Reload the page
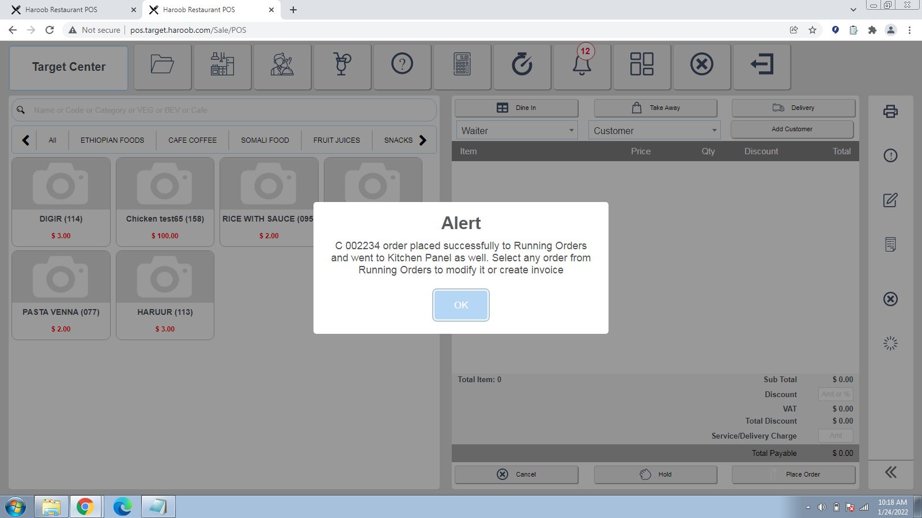The image size is (922, 518). coord(50,30)
